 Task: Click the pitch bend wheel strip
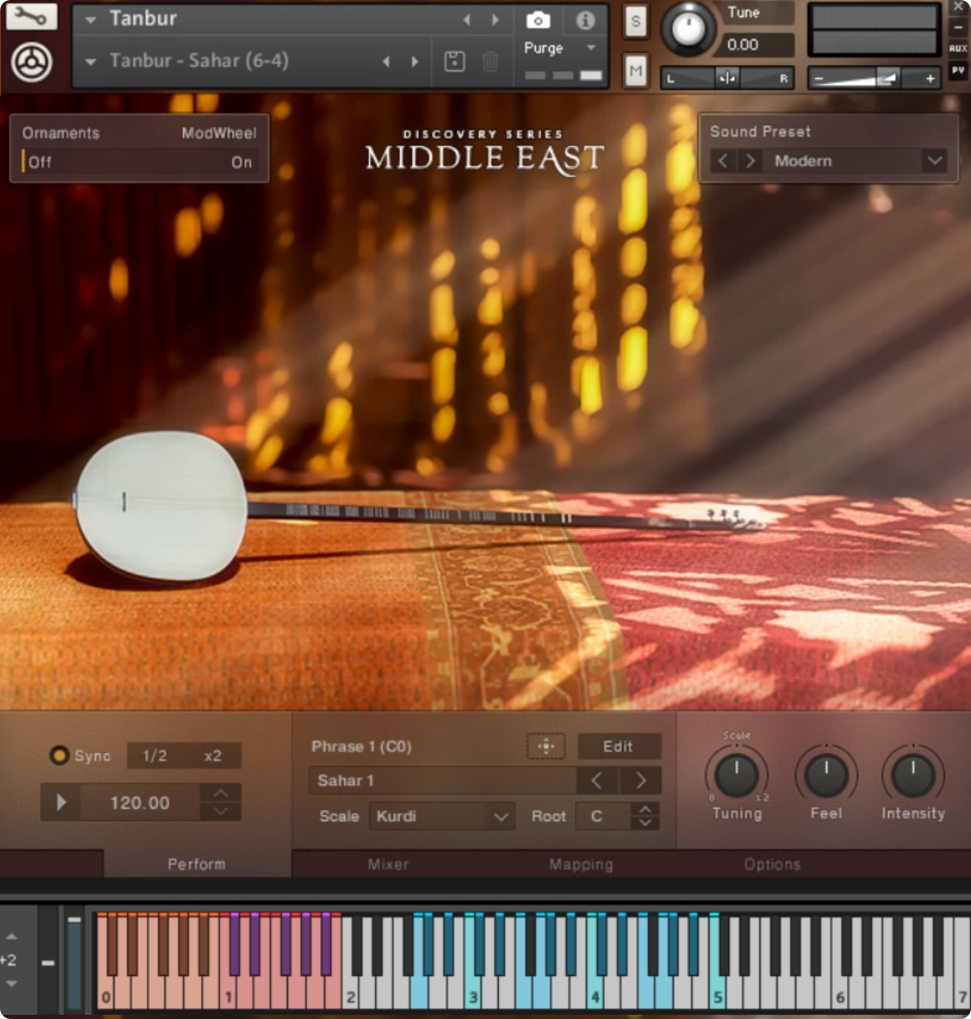point(46,960)
